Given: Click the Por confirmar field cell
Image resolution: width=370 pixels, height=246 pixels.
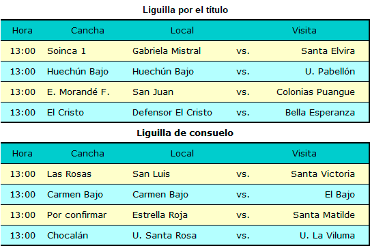Looking at the screenshot, I should tap(76, 215).
